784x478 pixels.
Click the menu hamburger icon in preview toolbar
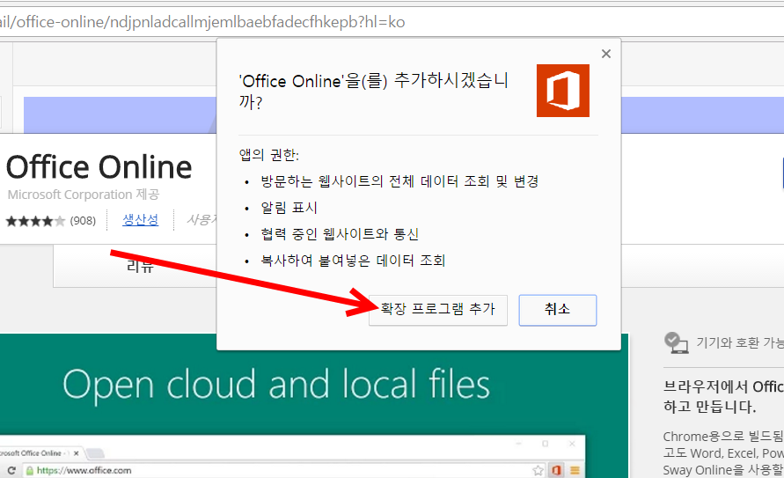point(575,470)
